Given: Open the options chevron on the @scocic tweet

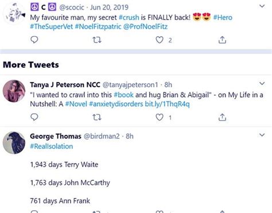Looking at the screenshot, I should 262,6.
